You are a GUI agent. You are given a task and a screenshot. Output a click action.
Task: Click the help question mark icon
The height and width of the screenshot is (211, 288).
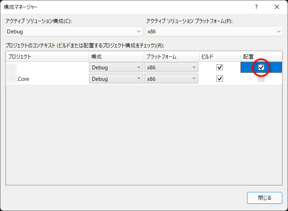(256, 7)
